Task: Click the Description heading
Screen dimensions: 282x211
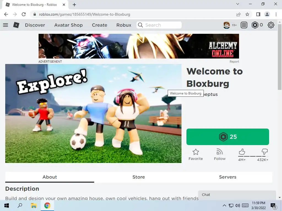Action: pos(22,189)
